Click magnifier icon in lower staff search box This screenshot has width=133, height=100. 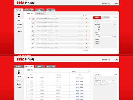tap(90, 72)
